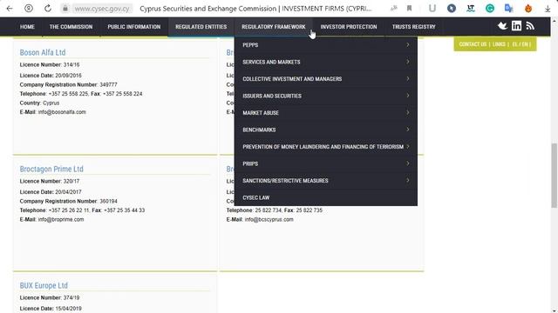
Task: Open Public Information nav menu
Action: click(x=133, y=27)
